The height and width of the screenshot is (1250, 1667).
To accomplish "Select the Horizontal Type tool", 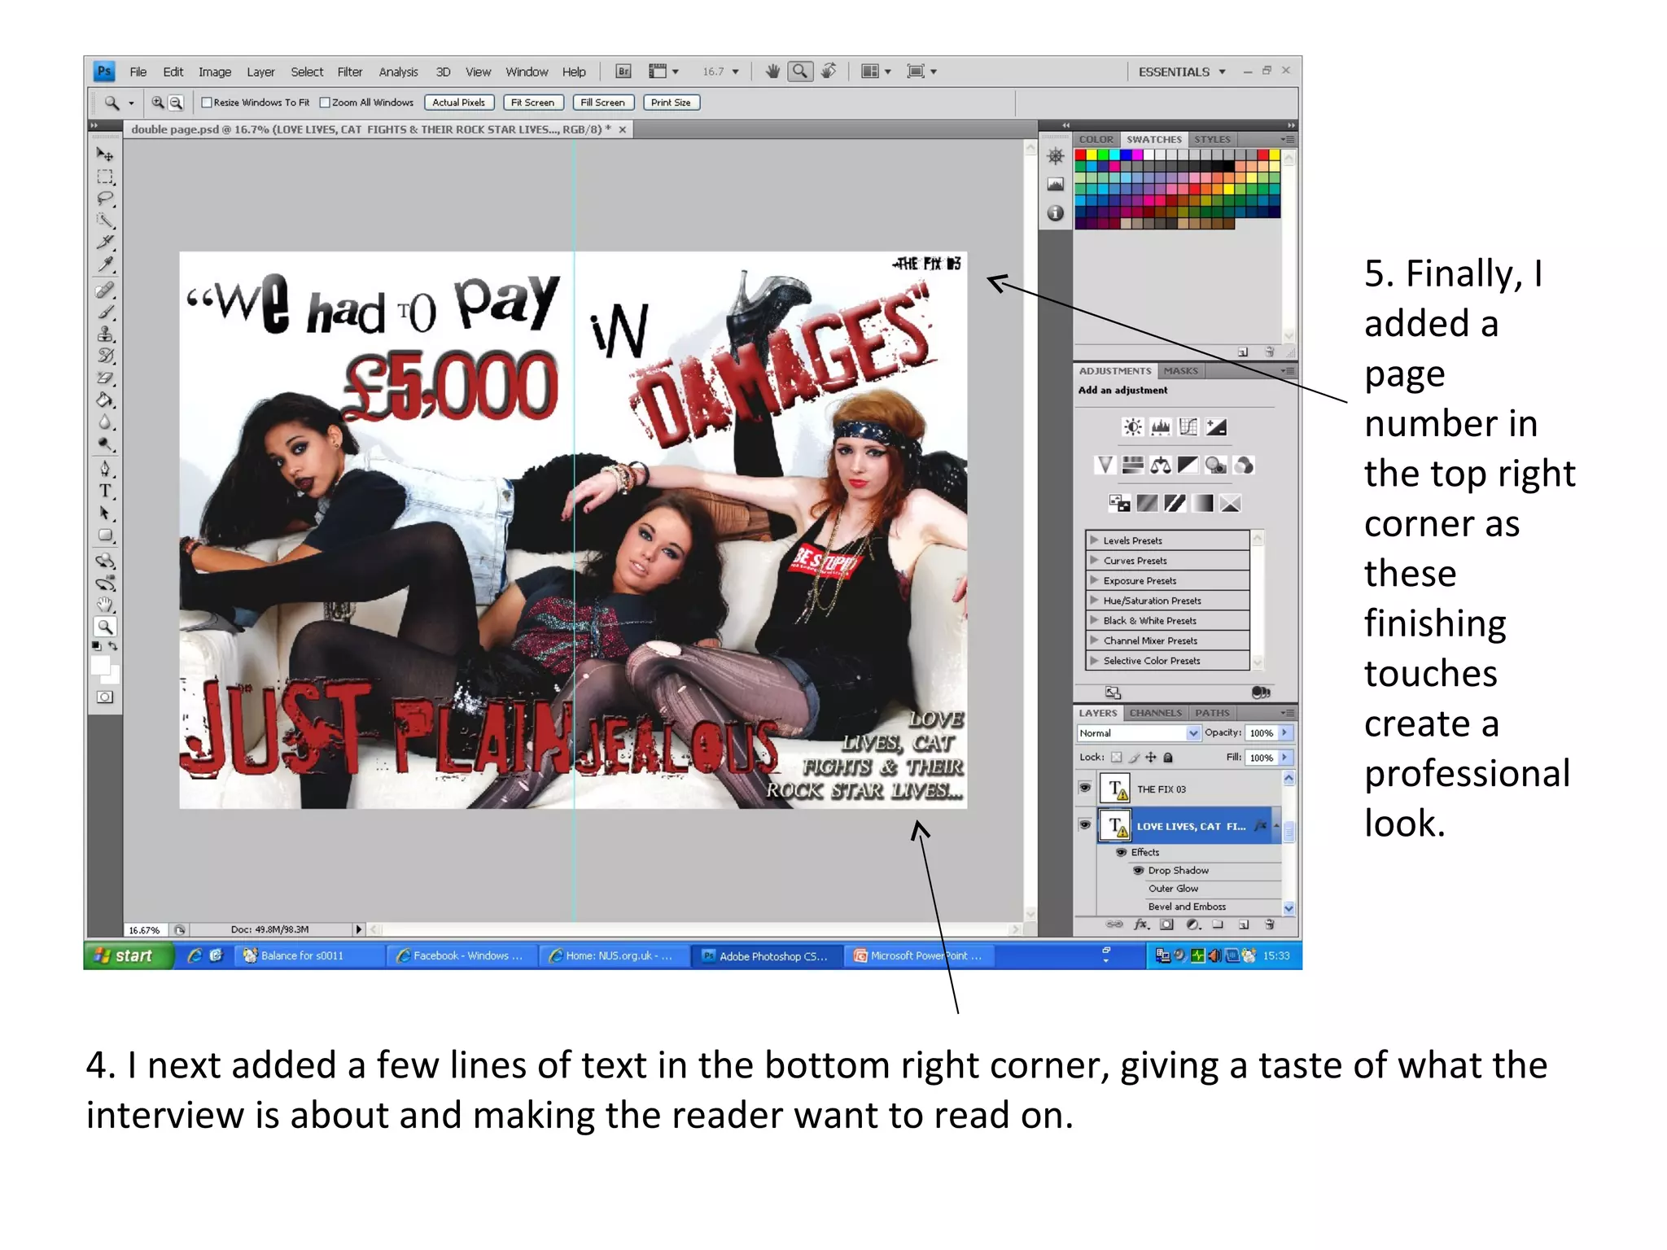I will pyautogui.click(x=105, y=491).
